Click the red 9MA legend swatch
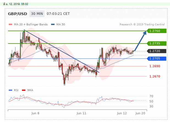Screen dimensions: 170x122 tap(24, 90)
